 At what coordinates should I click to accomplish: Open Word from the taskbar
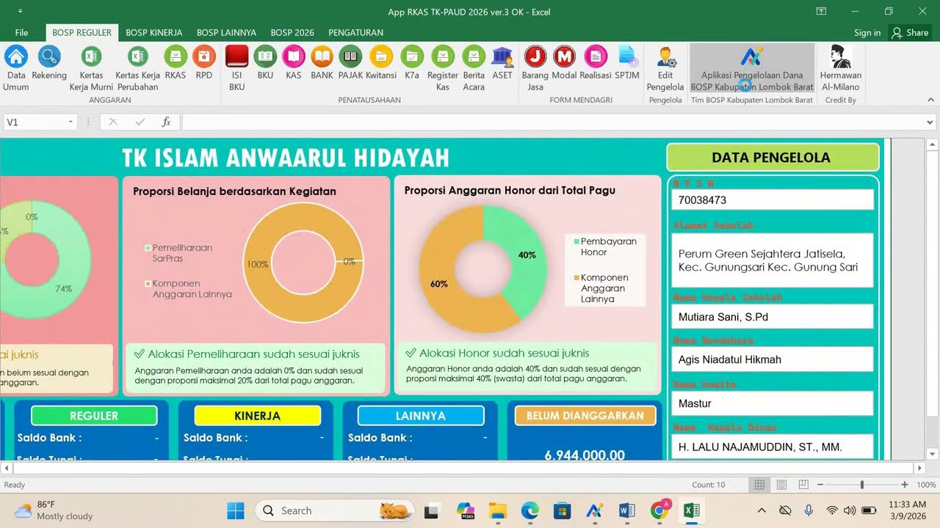coord(626,510)
